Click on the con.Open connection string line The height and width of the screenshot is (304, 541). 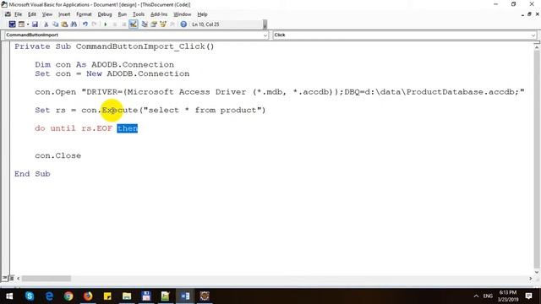pos(280,92)
